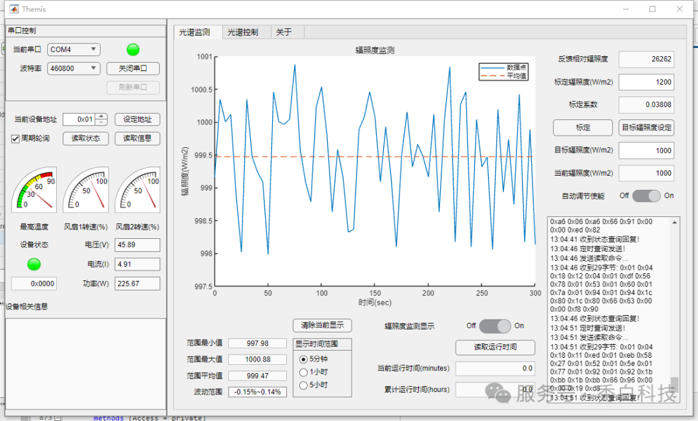Image resolution: width=698 pixels, height=421 pixels.
Task: Click the device address up arrow
Action: (101, 116)
